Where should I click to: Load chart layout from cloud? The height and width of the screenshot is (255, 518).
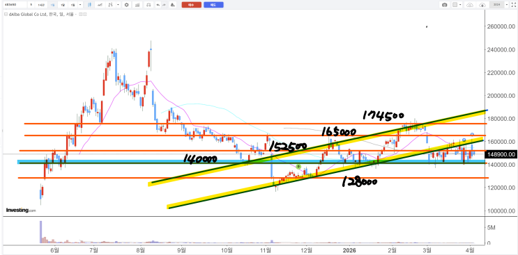(470, 5)
